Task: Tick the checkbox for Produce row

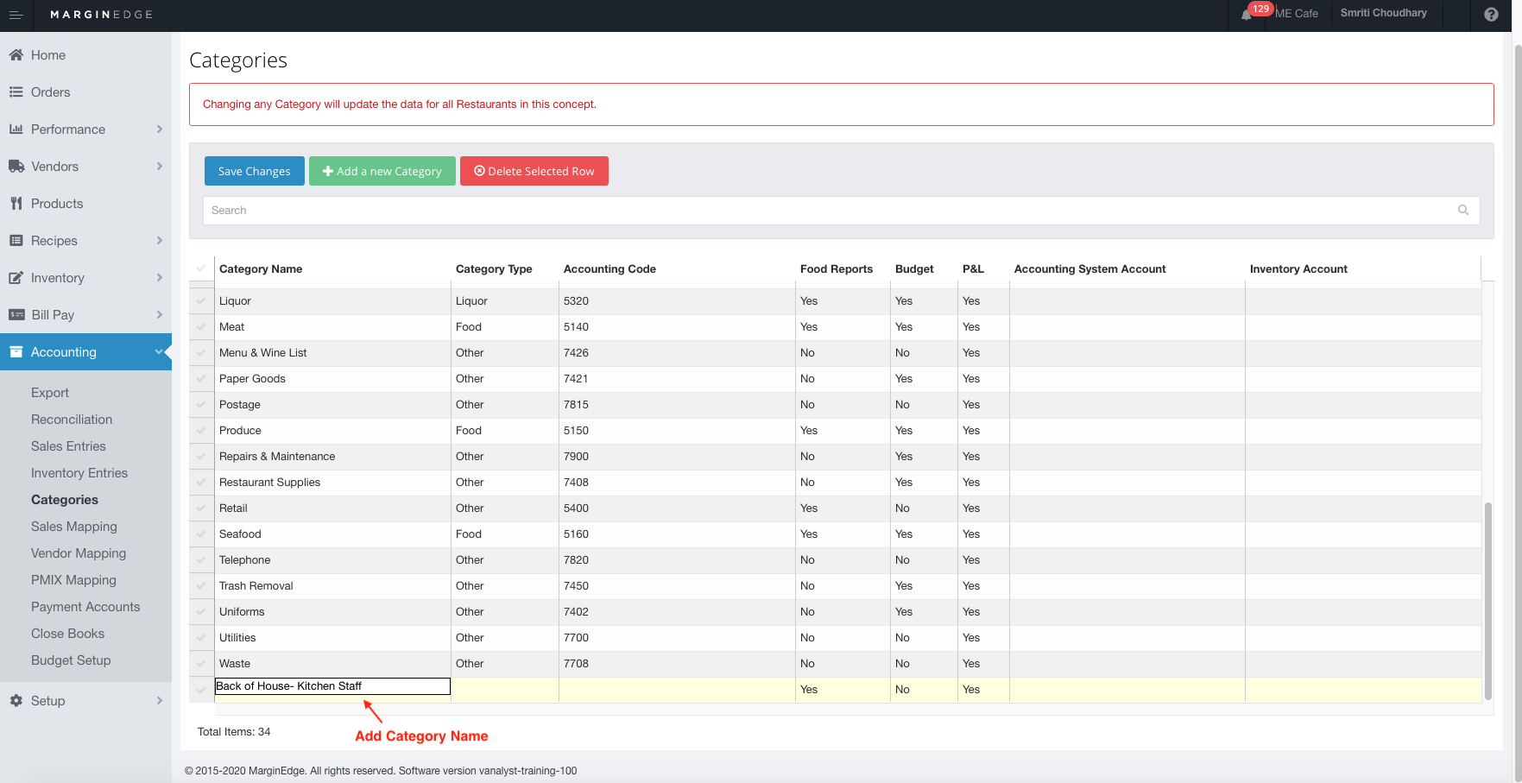Action: pos(201,431)
